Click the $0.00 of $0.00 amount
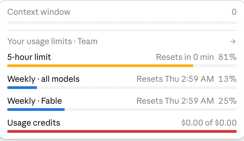The height and width of the screenshot is (141, 244). pyautogui.click(x=209, y=123)
